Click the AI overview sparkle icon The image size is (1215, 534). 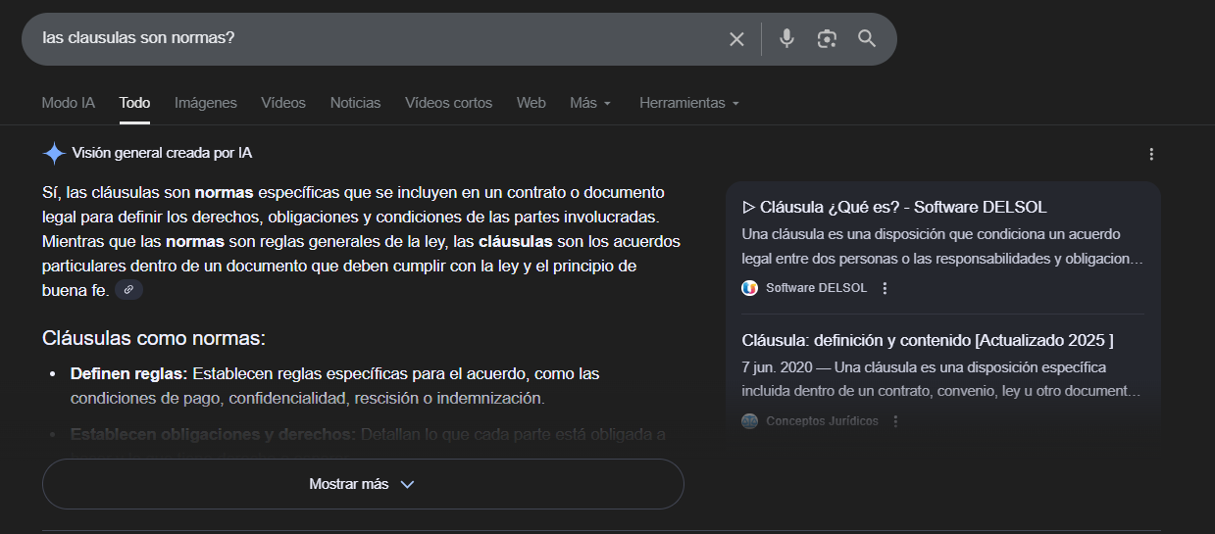pos(54,154)
